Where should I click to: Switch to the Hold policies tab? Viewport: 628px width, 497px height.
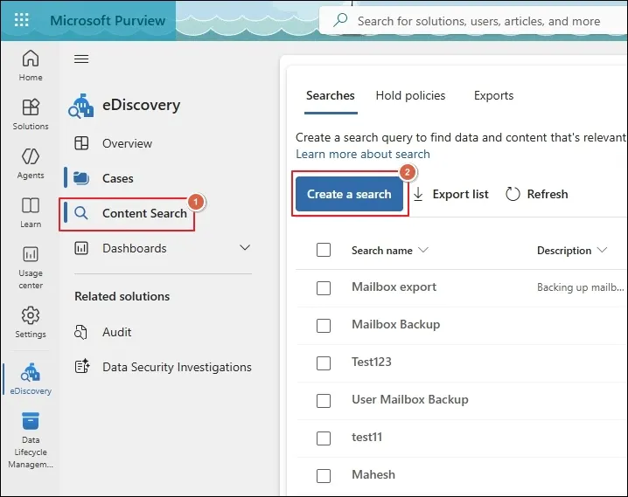[410, 95]
